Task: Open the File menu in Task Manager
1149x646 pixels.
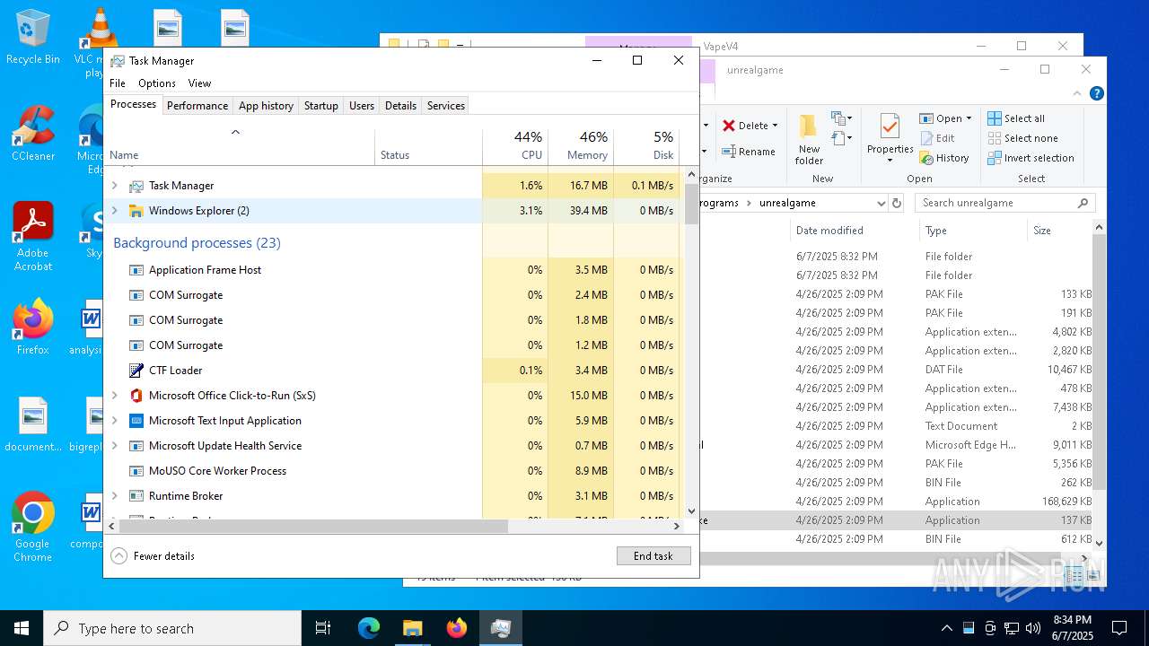Action: point(118,83)
